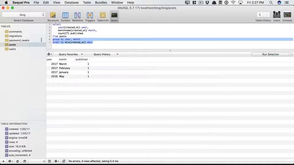Refresh the tables list
The image size is (294, 165).
pos(17,161)
